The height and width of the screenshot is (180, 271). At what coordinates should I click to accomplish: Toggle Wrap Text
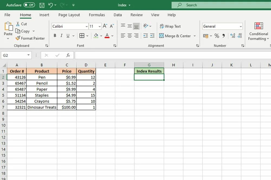[x=170, y=26]
